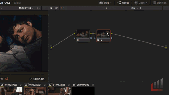Select clip 10 thumbnail
The width and height of the screenshot is (169, 95).
coord(59,91)
